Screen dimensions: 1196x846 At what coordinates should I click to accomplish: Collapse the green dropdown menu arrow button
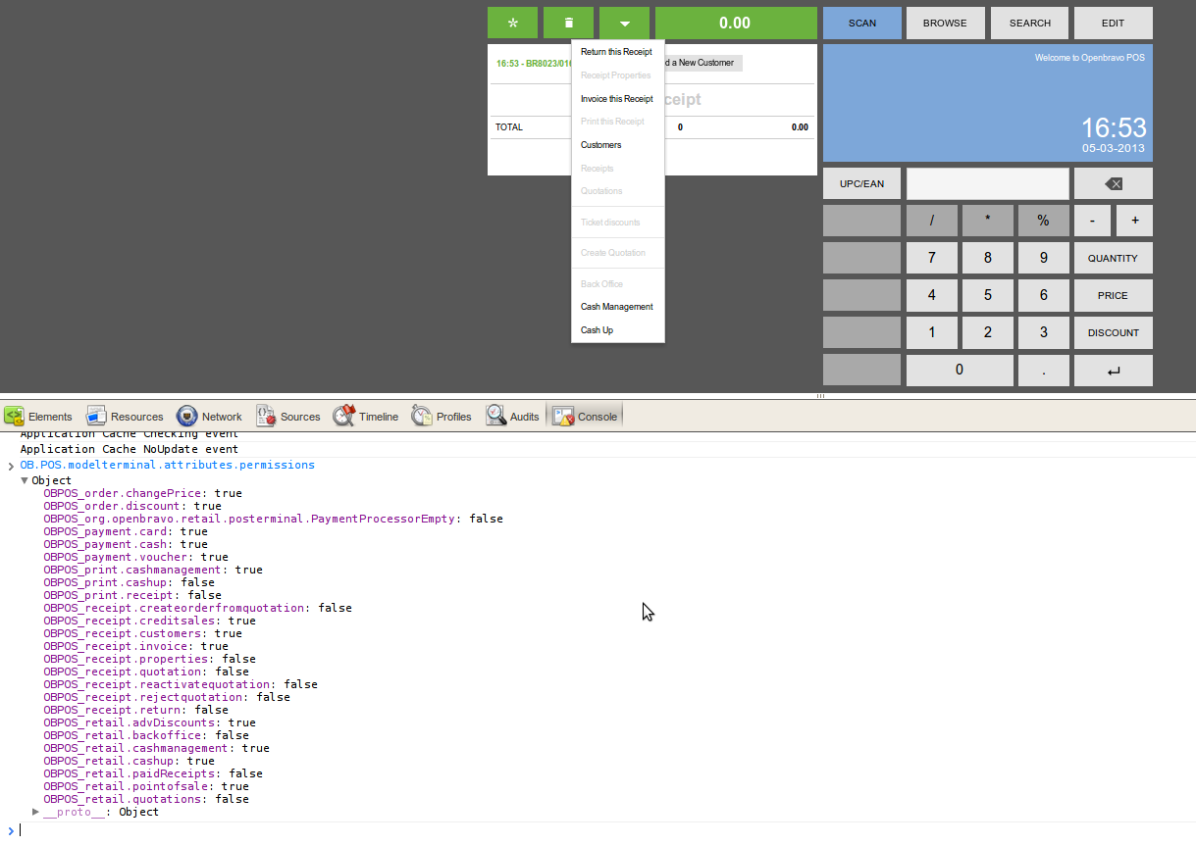(x=624, y=24)
